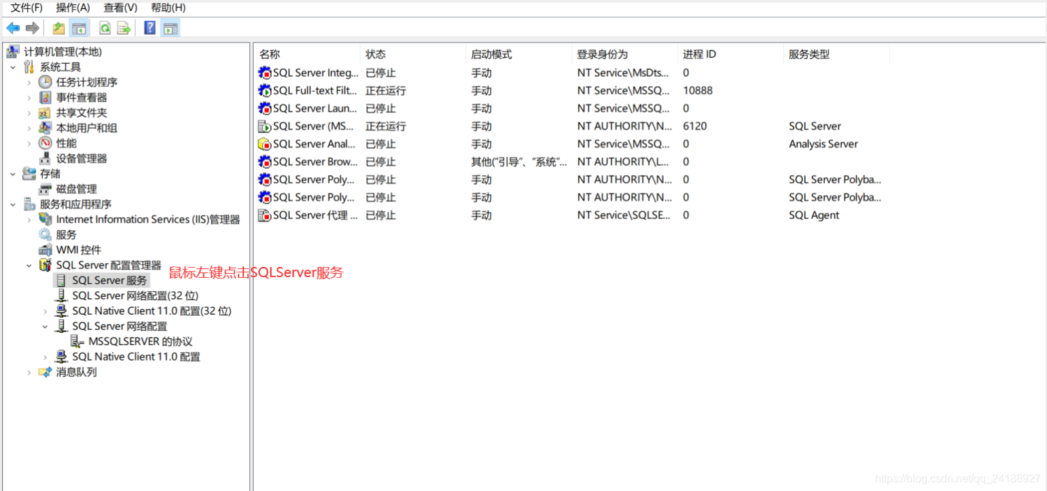Open Help via blue question mark icon
Viewport: 1047px width, 491px height.
(150, 28)
